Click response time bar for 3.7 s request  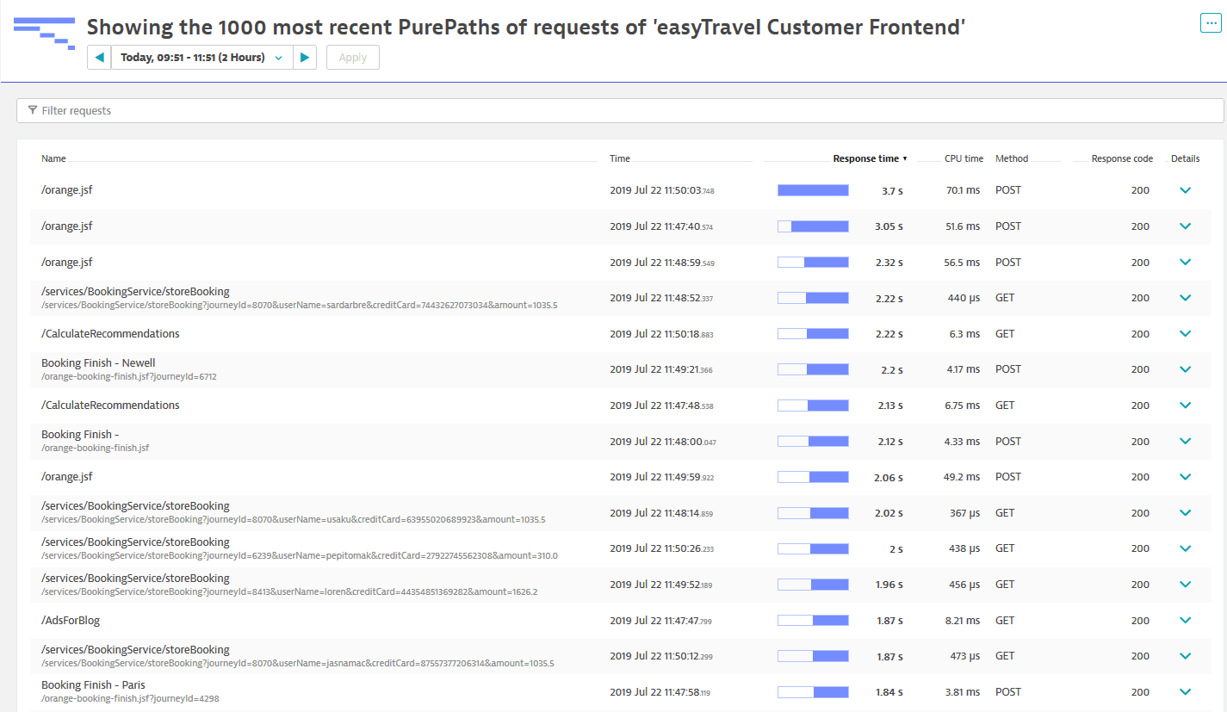pos(813,190)
